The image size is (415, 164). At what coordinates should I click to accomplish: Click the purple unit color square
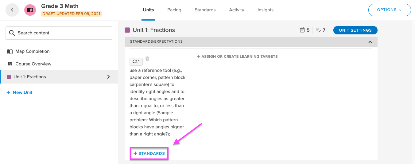click(127, 30)
